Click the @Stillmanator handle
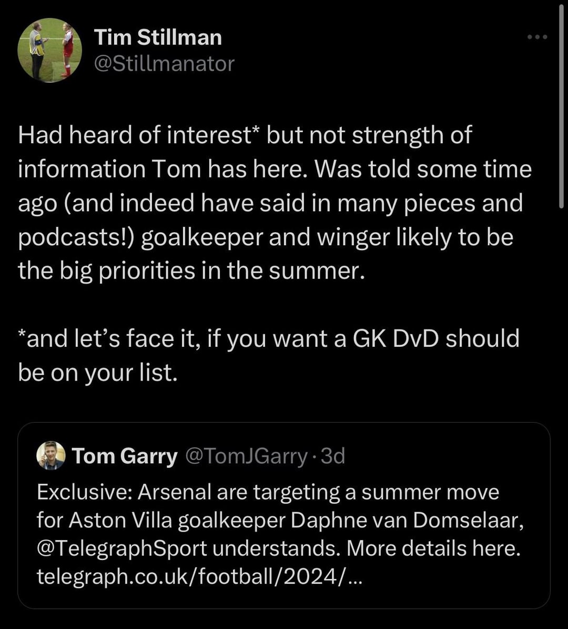568x629 pixels. [x=164, y=64]
